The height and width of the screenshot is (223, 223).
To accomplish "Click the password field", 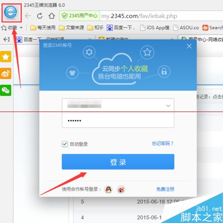I will 118,120.
